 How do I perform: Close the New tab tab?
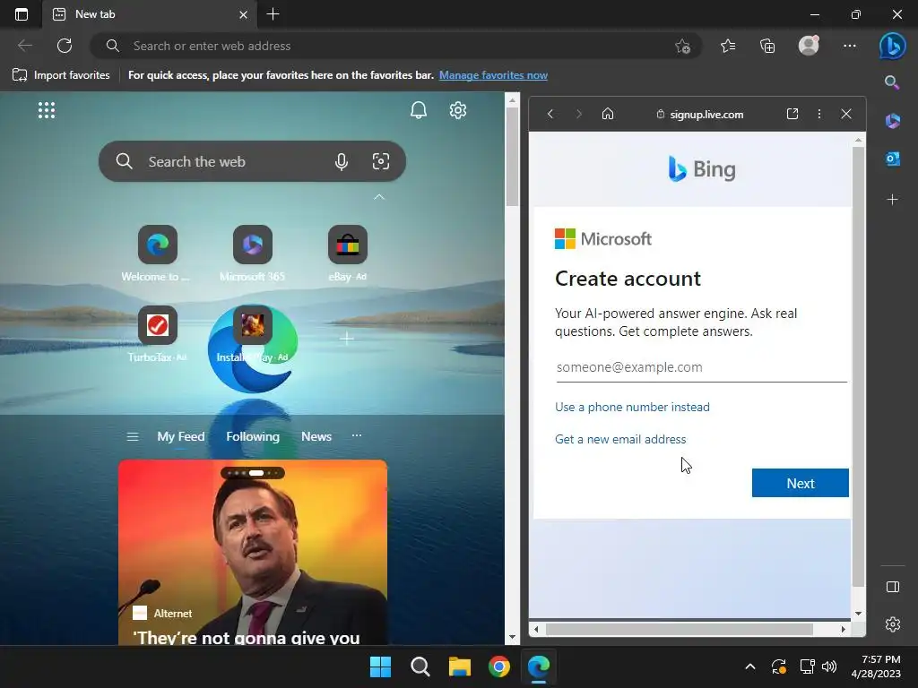tap(244, 14)
